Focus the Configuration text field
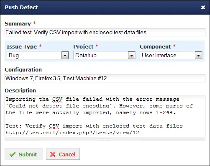This screenshot has width=210, height=166. click(x=105, y=78)
